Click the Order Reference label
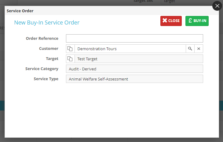This screenshot has height=142, width=223. point(42,39)
